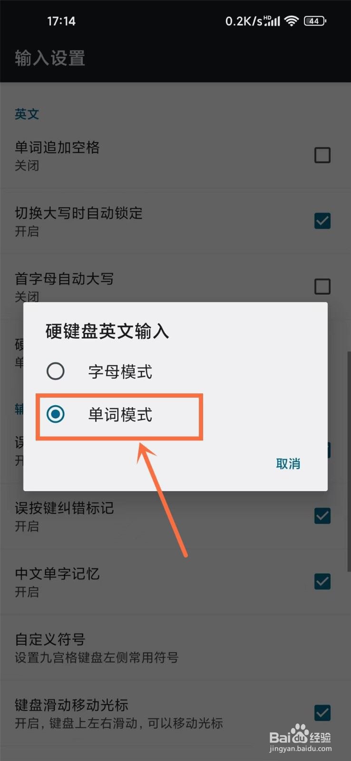Tap the cellular signal bars icon
Screen dimensions: 351x761
coord(272,21)
